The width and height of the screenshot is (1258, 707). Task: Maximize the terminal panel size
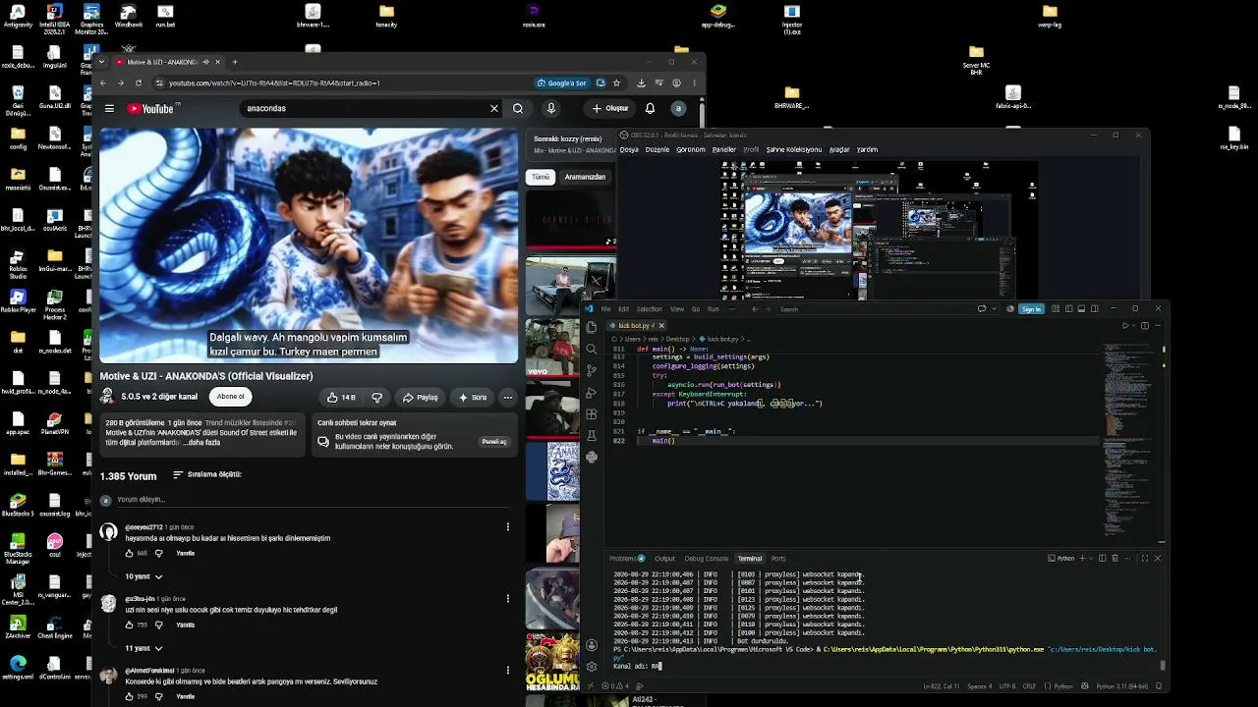(x=1144, y=559)
